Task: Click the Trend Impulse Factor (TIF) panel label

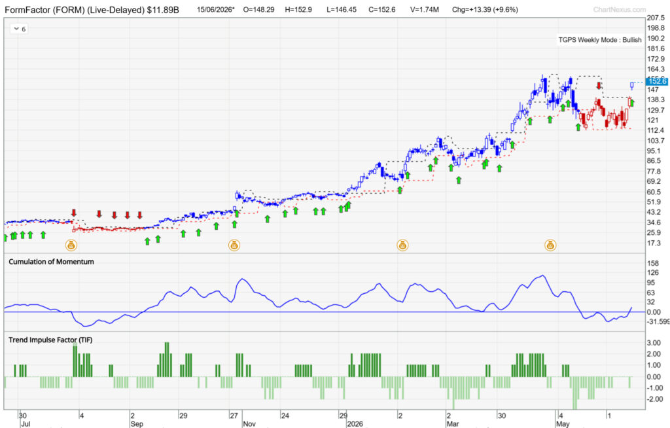Action: click(x=50, y=340)
